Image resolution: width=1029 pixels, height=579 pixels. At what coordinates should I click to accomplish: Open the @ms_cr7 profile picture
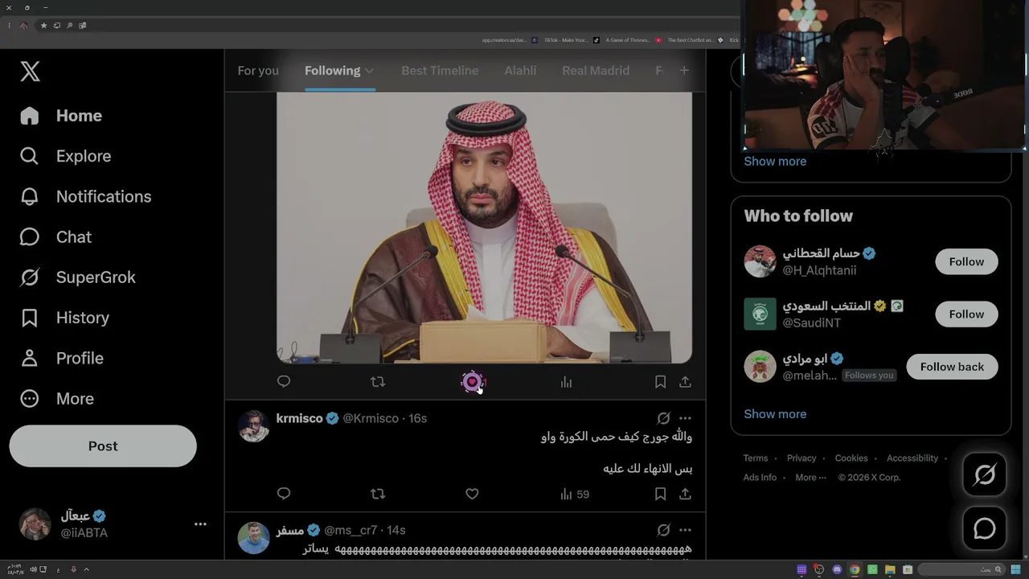click(253, 538)
